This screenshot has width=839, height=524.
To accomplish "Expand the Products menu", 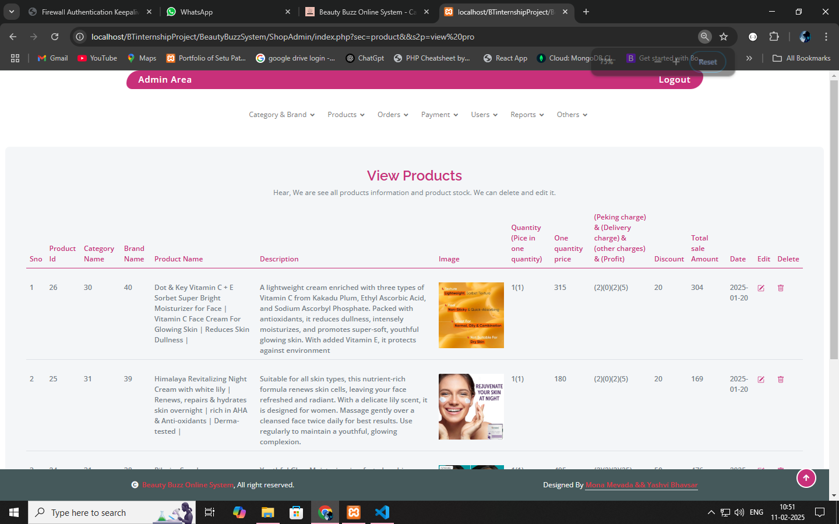I will [x=346, y=115].
